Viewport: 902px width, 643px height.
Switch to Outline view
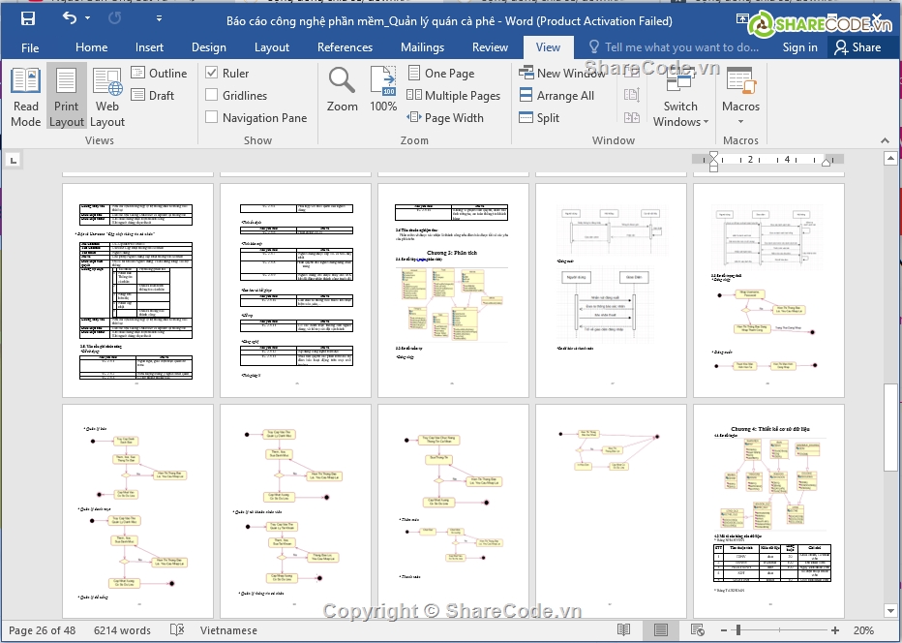click(160, 73)
